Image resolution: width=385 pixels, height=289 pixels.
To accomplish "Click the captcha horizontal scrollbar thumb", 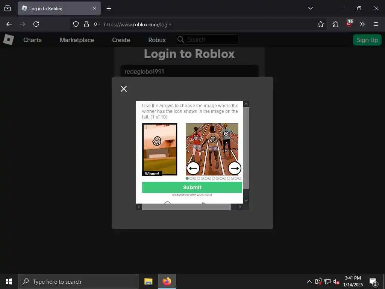I will [186, 207].
